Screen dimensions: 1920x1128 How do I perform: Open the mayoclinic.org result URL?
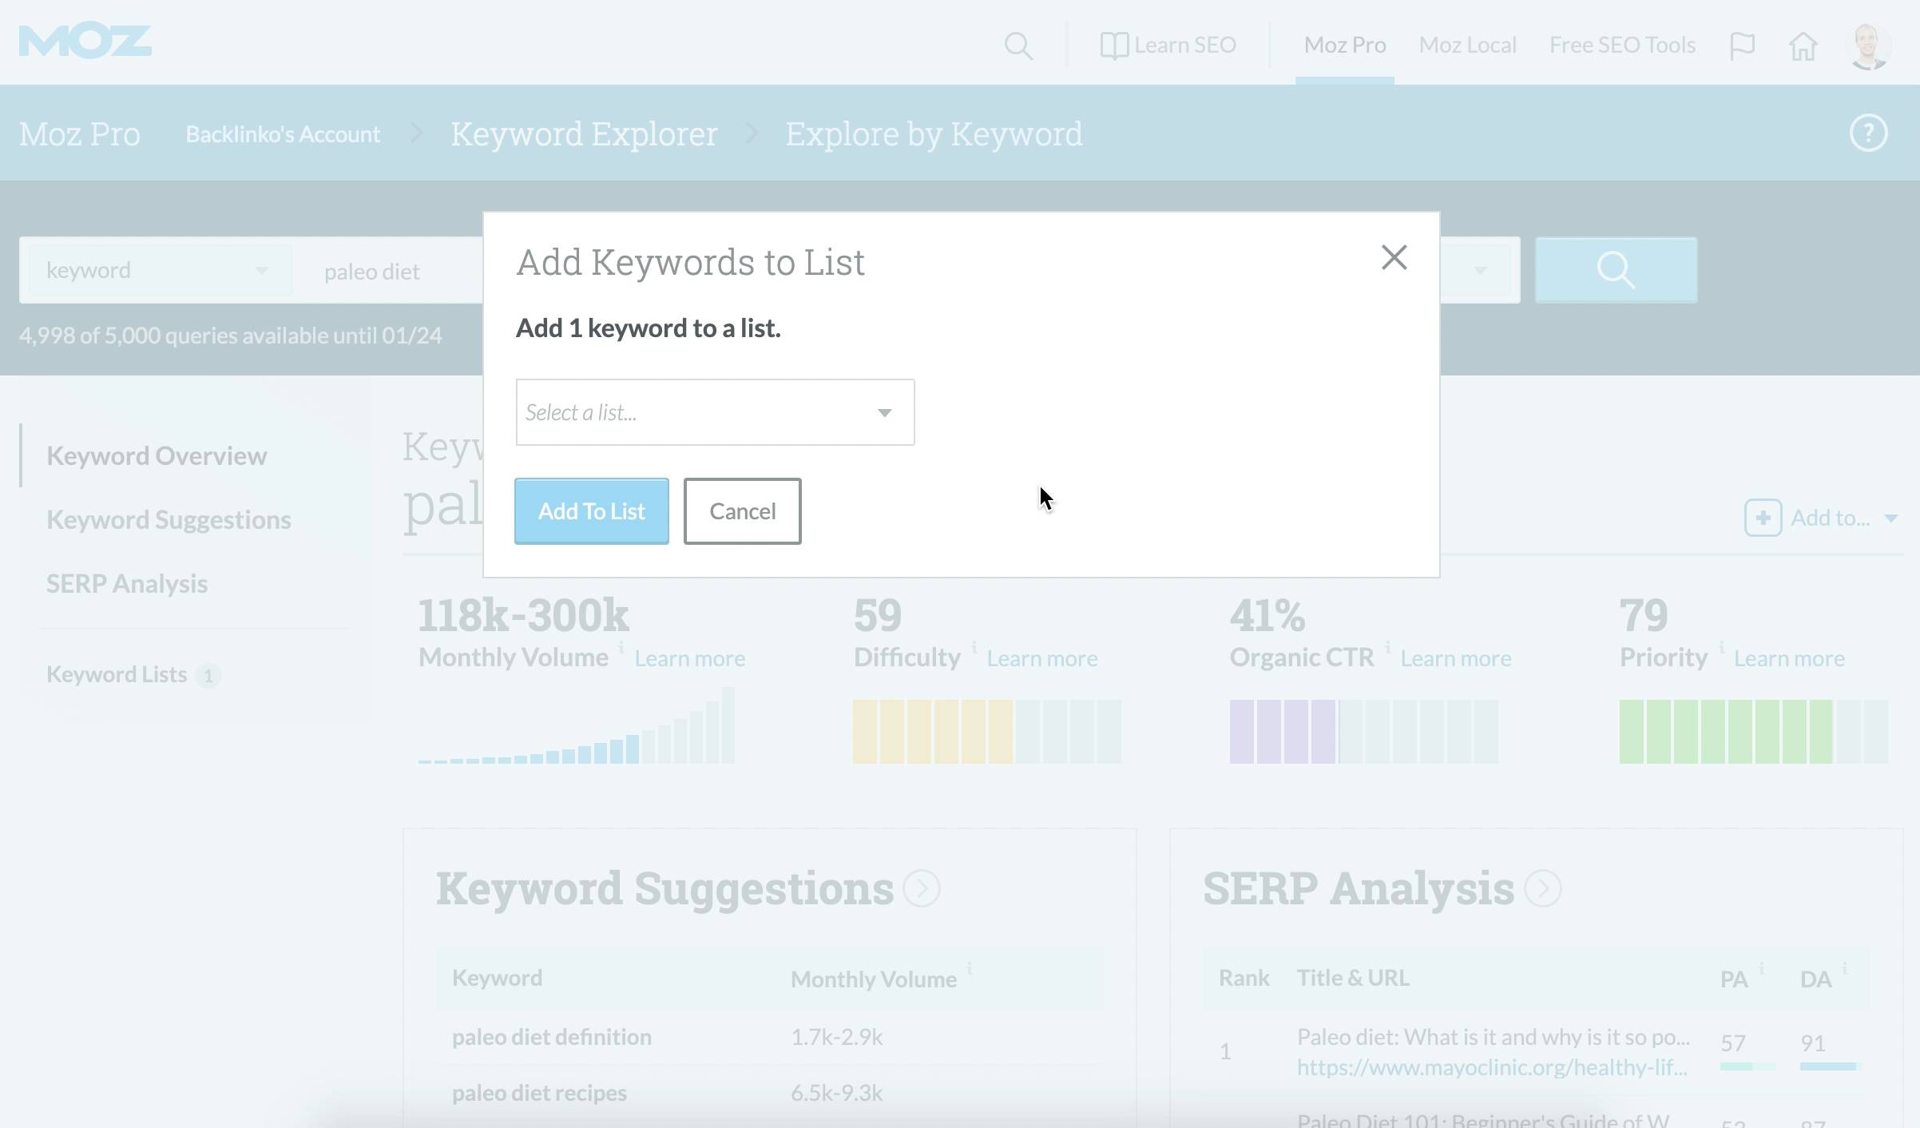[x=1492, y=1067]
